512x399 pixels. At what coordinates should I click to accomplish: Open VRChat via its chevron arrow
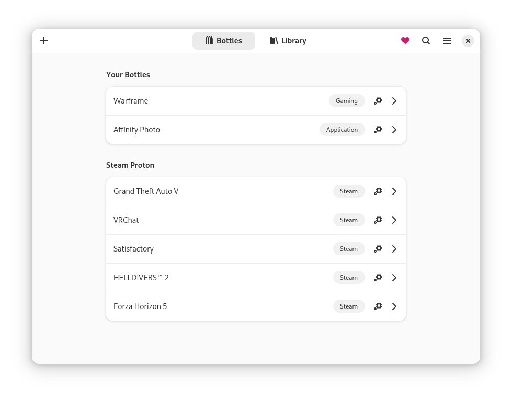[394, 220]
